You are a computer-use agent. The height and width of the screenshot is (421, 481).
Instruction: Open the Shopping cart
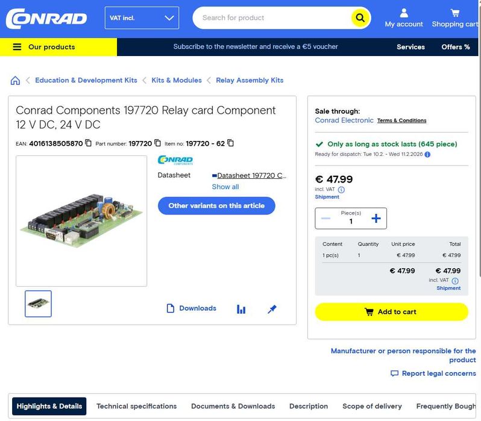coord(454,18)
